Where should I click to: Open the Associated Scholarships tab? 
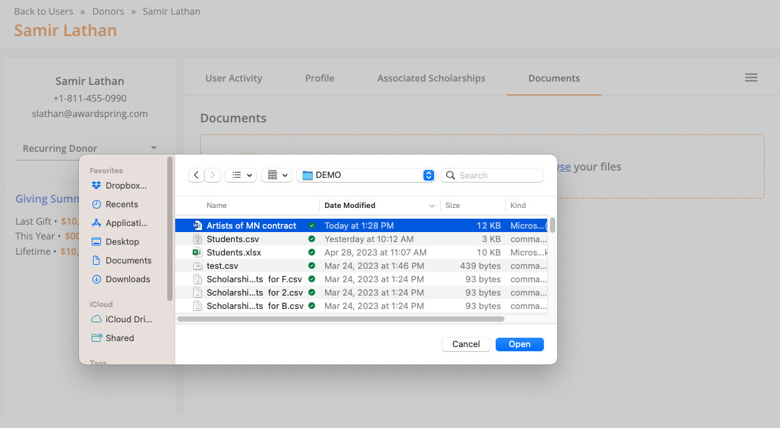(x=431, y=78)
